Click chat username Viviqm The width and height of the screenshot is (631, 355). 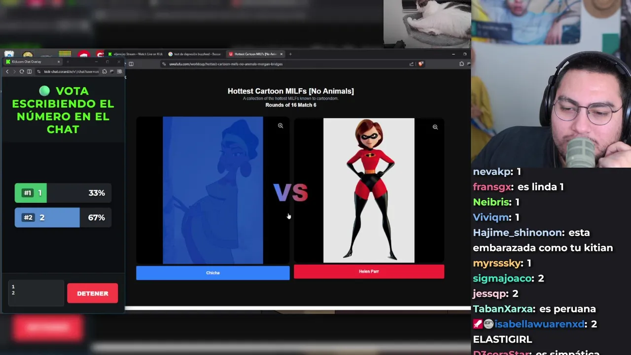coord(491,217)
